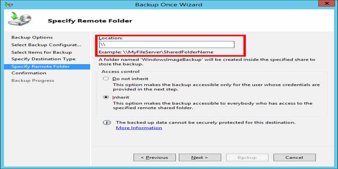Go back with the Previous button
Screen dimensions: 338x169
pyautogui.click(x=154, y=157)
